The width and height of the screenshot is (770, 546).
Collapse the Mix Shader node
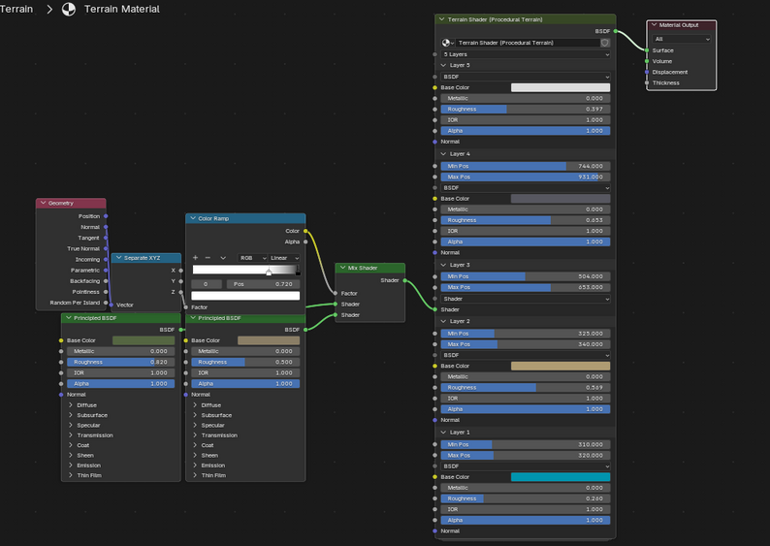point(342,268)
